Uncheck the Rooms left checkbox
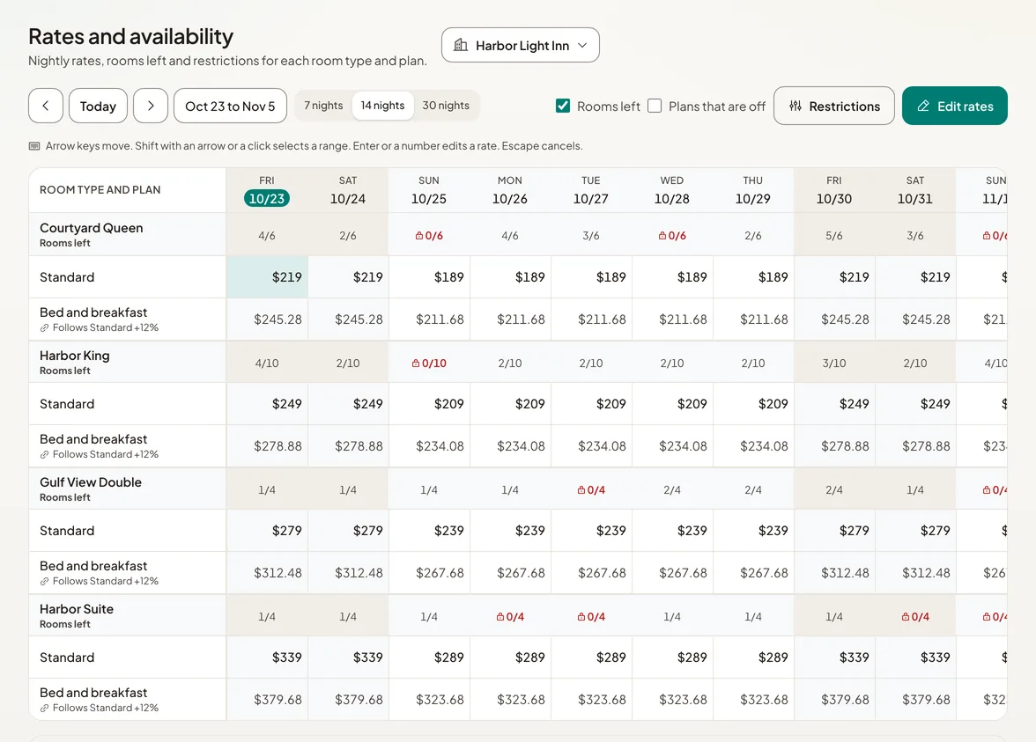The width and height of the screenshot is (1036, 742). [x=563, y=106]
